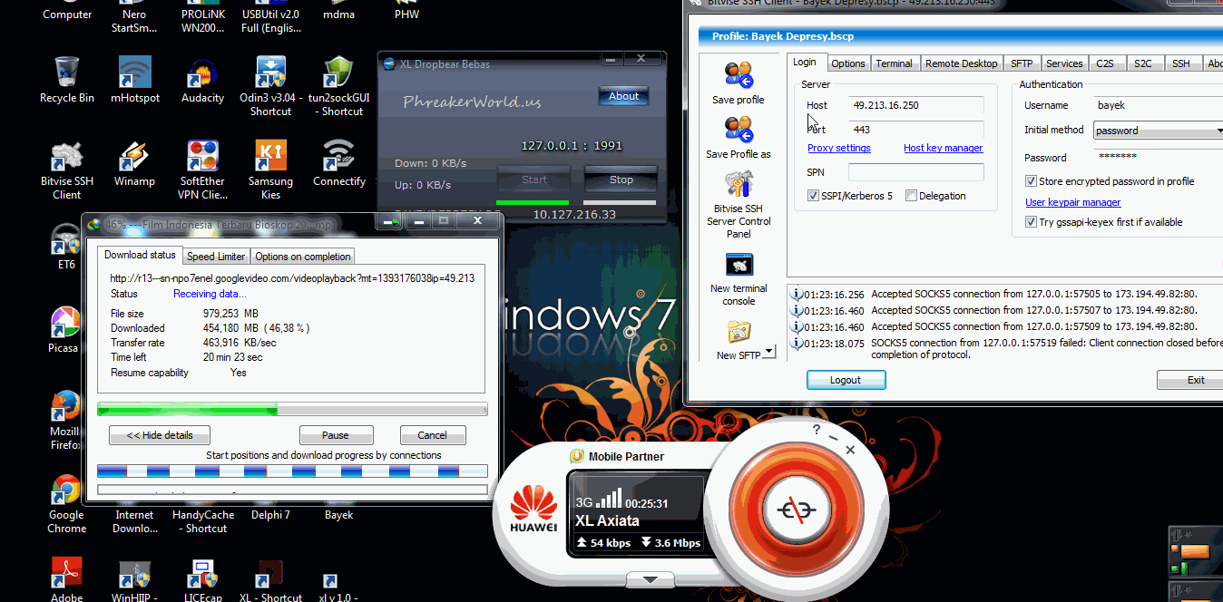Open the Host key manager link
This screenshot has height=602, width=1223.
tap(943, 148)
